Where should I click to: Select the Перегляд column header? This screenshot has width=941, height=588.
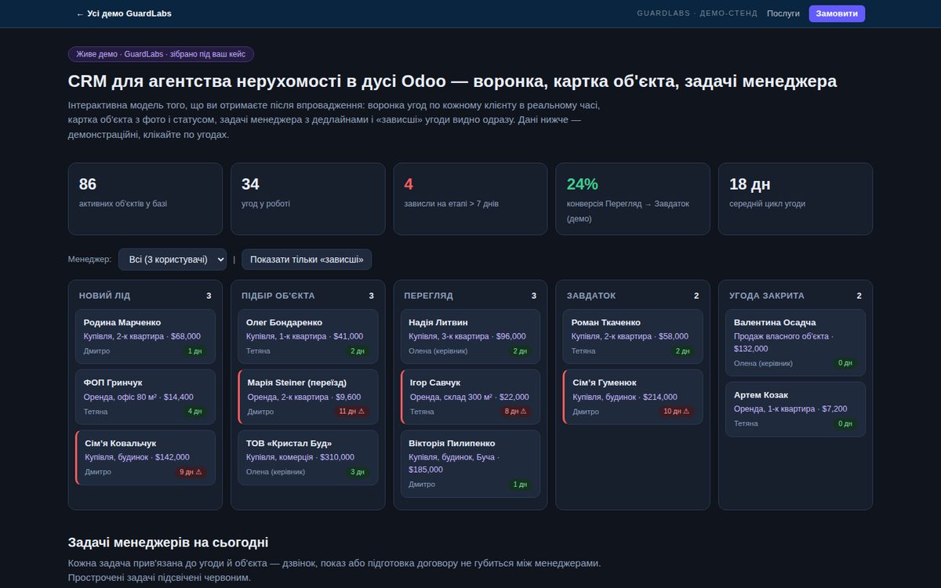pos(428,296)
